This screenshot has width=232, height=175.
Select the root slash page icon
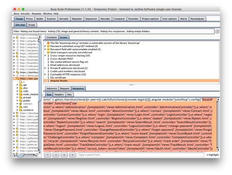pyautogui.click(x=21, y=82)
